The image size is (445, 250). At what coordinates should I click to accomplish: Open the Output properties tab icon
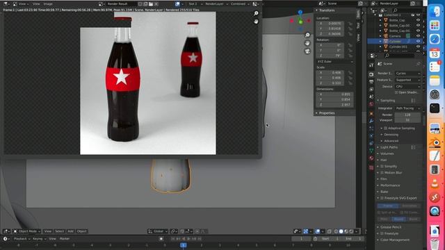371,82
